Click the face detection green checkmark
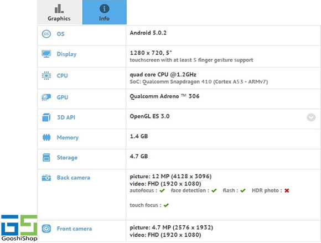The height and width of the screenshot is (243, 321). coord(214,190)
